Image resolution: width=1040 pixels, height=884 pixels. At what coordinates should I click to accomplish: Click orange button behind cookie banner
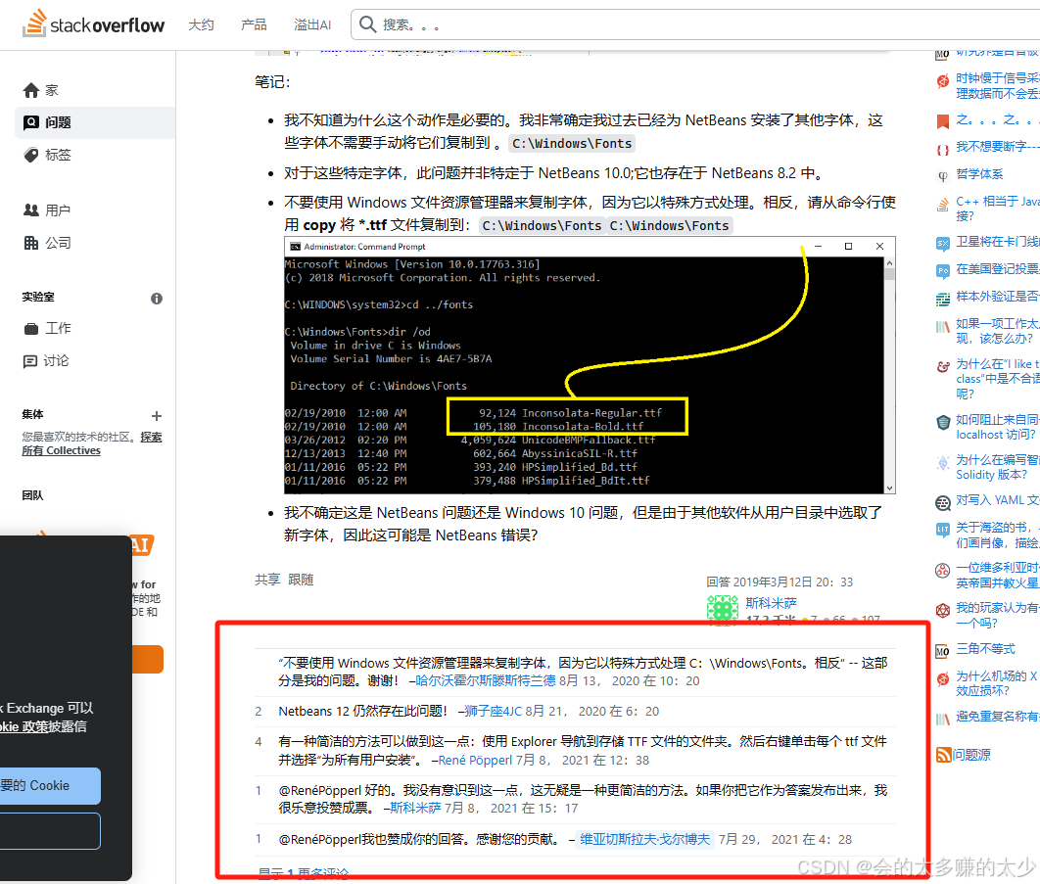(x=147, y=659)
